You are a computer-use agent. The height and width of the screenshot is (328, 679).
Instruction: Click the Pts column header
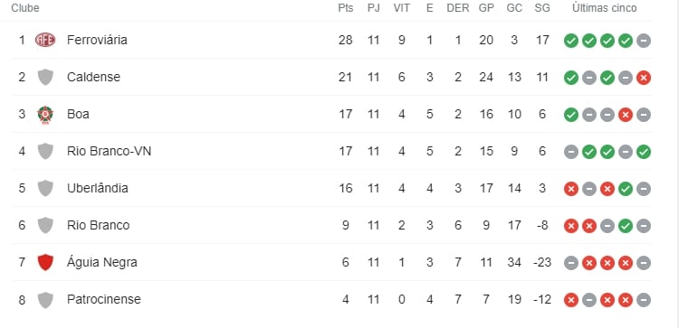point(346,8)
